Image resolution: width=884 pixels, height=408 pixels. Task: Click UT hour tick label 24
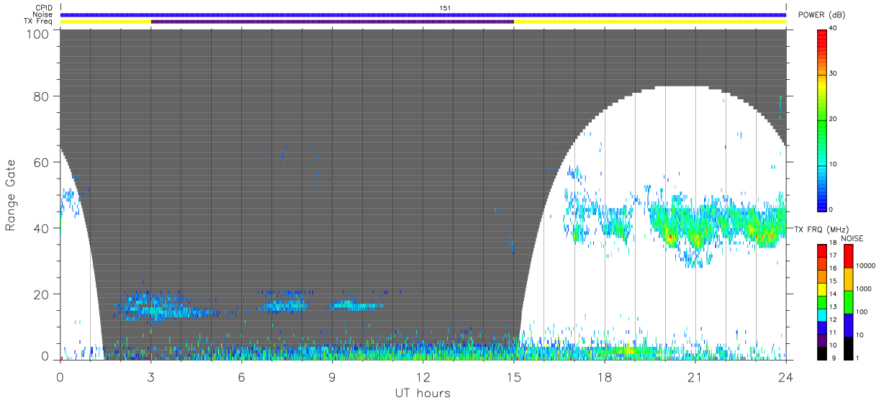click(x=786, y=376)
